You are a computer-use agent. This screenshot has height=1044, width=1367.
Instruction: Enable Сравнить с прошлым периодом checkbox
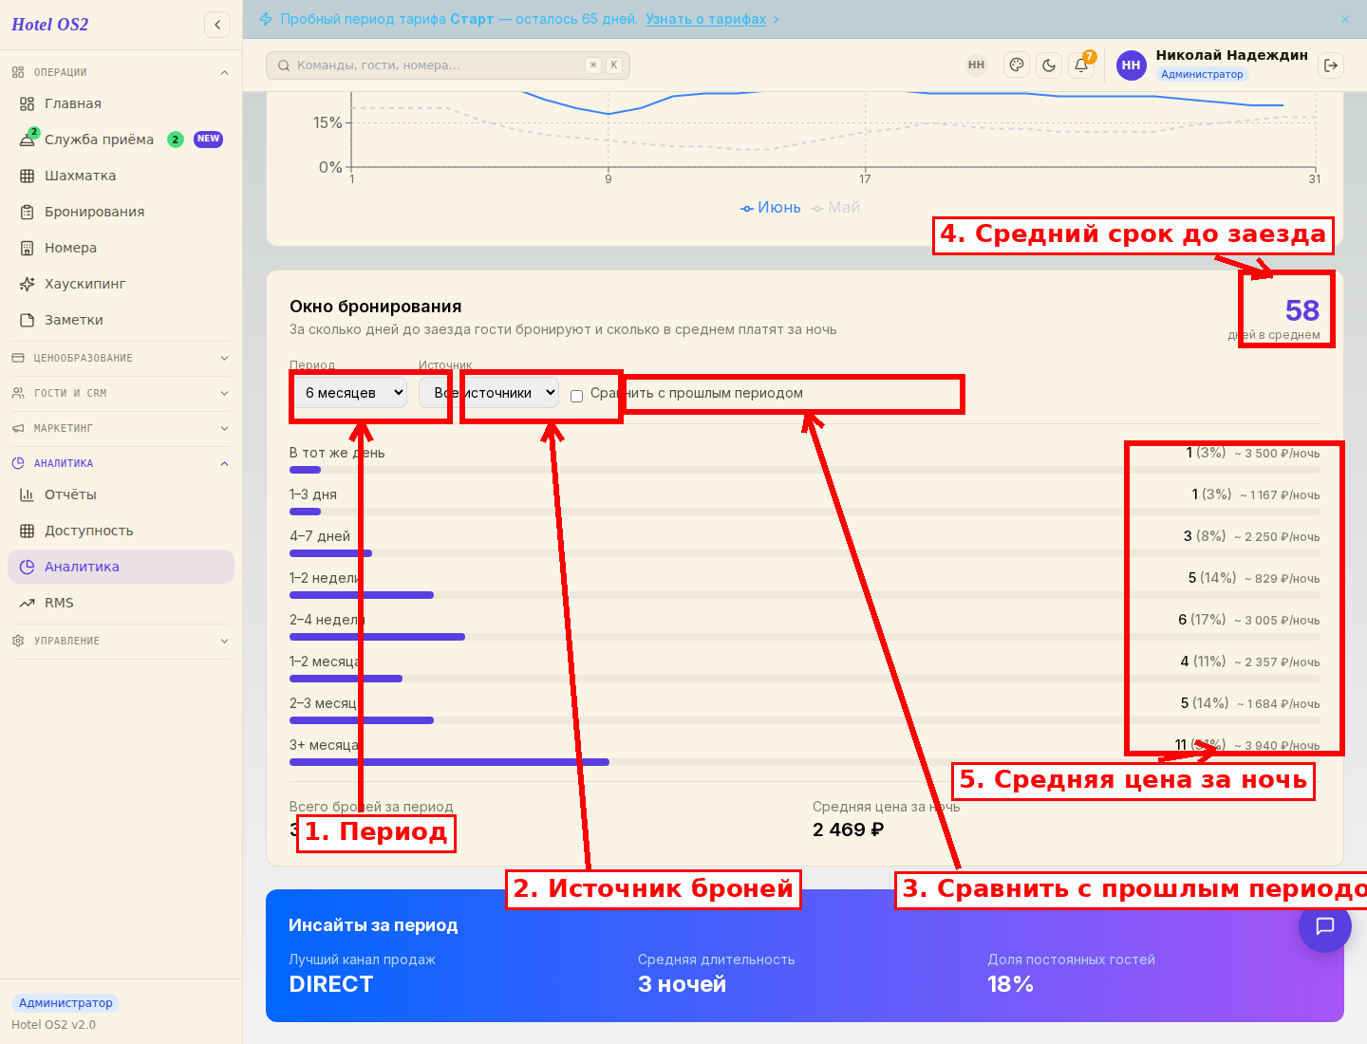576,396
